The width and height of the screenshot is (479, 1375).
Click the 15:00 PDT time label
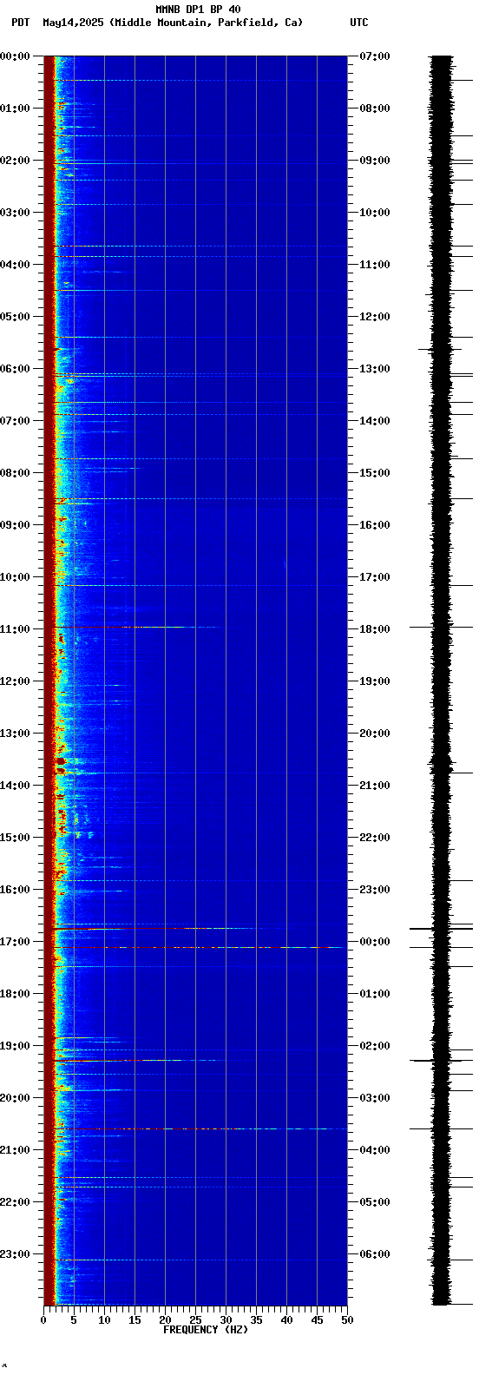15,838
